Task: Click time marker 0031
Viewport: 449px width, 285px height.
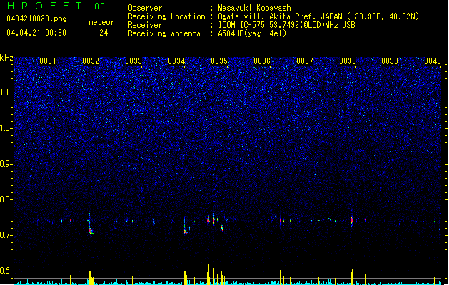Action: pyautogui.click(x=48, y=61)
